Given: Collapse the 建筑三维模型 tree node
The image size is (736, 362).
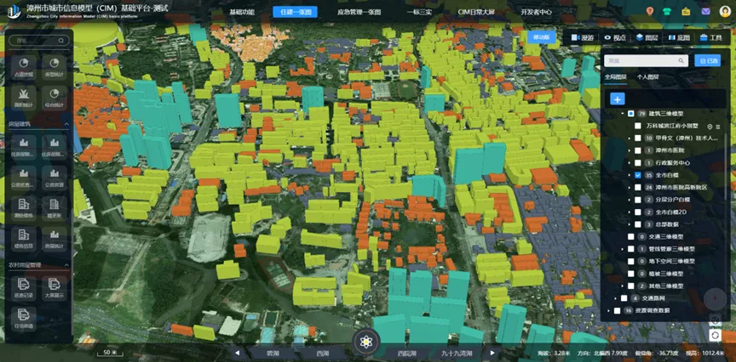Looking at the screenshot, I should [621, 113].
